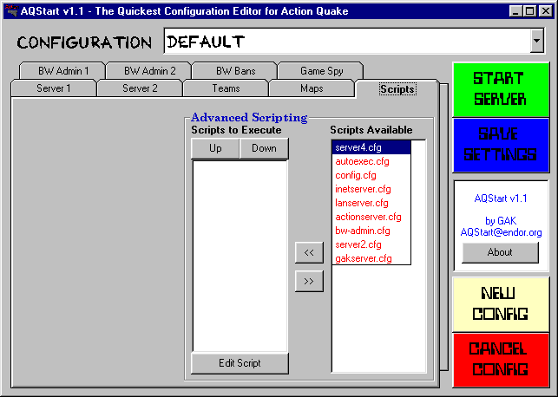Select server4.cfg in Scripts Available

tap(371, 147)
